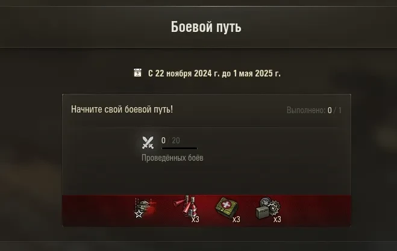Select the tank reward icon with star
397x251 pixels.
[x=145, y=208]
